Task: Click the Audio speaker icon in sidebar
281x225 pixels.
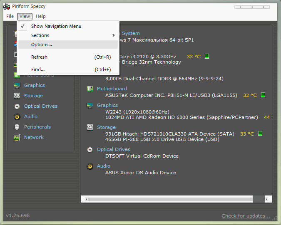Action: pos(17,117)
